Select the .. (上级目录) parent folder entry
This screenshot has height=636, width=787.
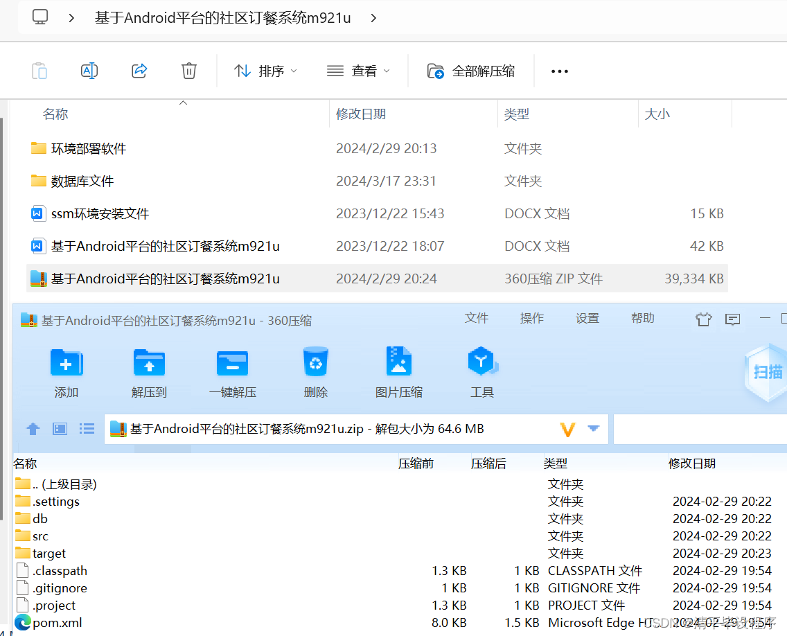55,484
